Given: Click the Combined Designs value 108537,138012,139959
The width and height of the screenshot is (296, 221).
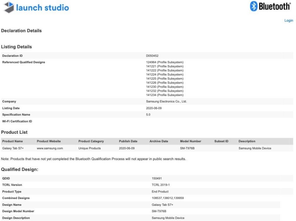Looking at the screenshot, I should click(x=167, y=198).
